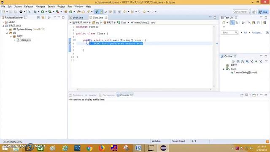Click the All filter link in Task List

click(245, 33)
